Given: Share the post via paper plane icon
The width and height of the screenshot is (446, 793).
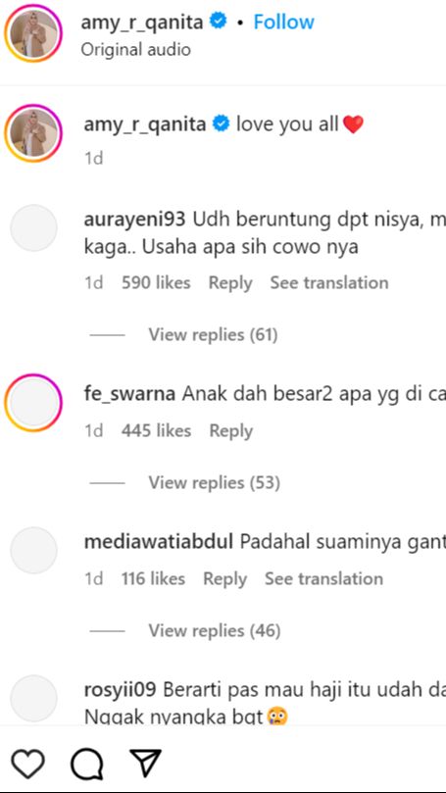Looking at the screenshot, I should (146, 764).
